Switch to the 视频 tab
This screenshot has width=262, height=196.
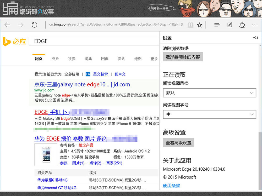click(72, 59)
